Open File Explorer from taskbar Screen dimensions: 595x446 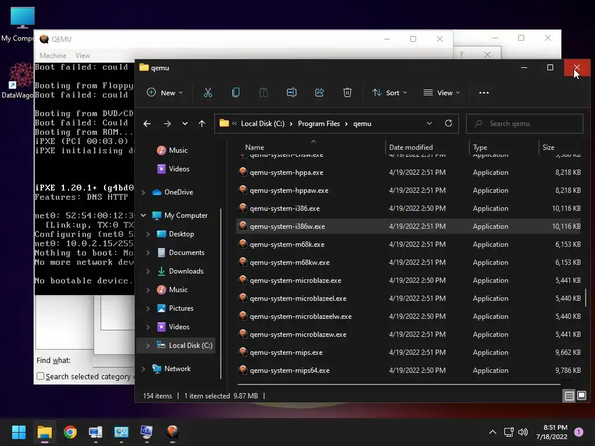(44, 432)
